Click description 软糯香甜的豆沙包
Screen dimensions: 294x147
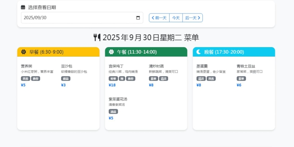pos(74,72)
